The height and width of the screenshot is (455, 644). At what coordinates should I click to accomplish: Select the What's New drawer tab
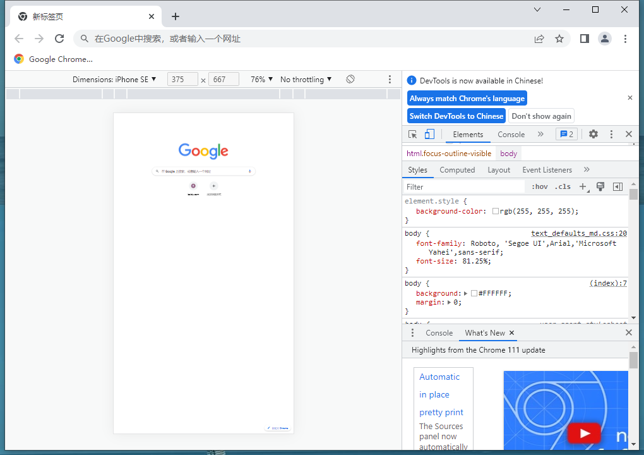(x=485, y=333)
